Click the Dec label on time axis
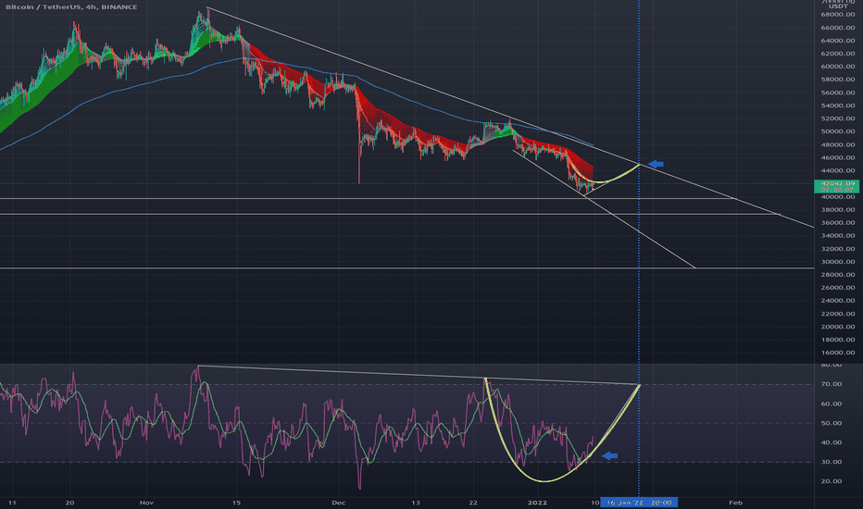Image resolution: width=863 pixels, height=509 pixels. tap(339, 503)
